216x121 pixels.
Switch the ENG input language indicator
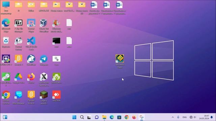coord(185,117)
